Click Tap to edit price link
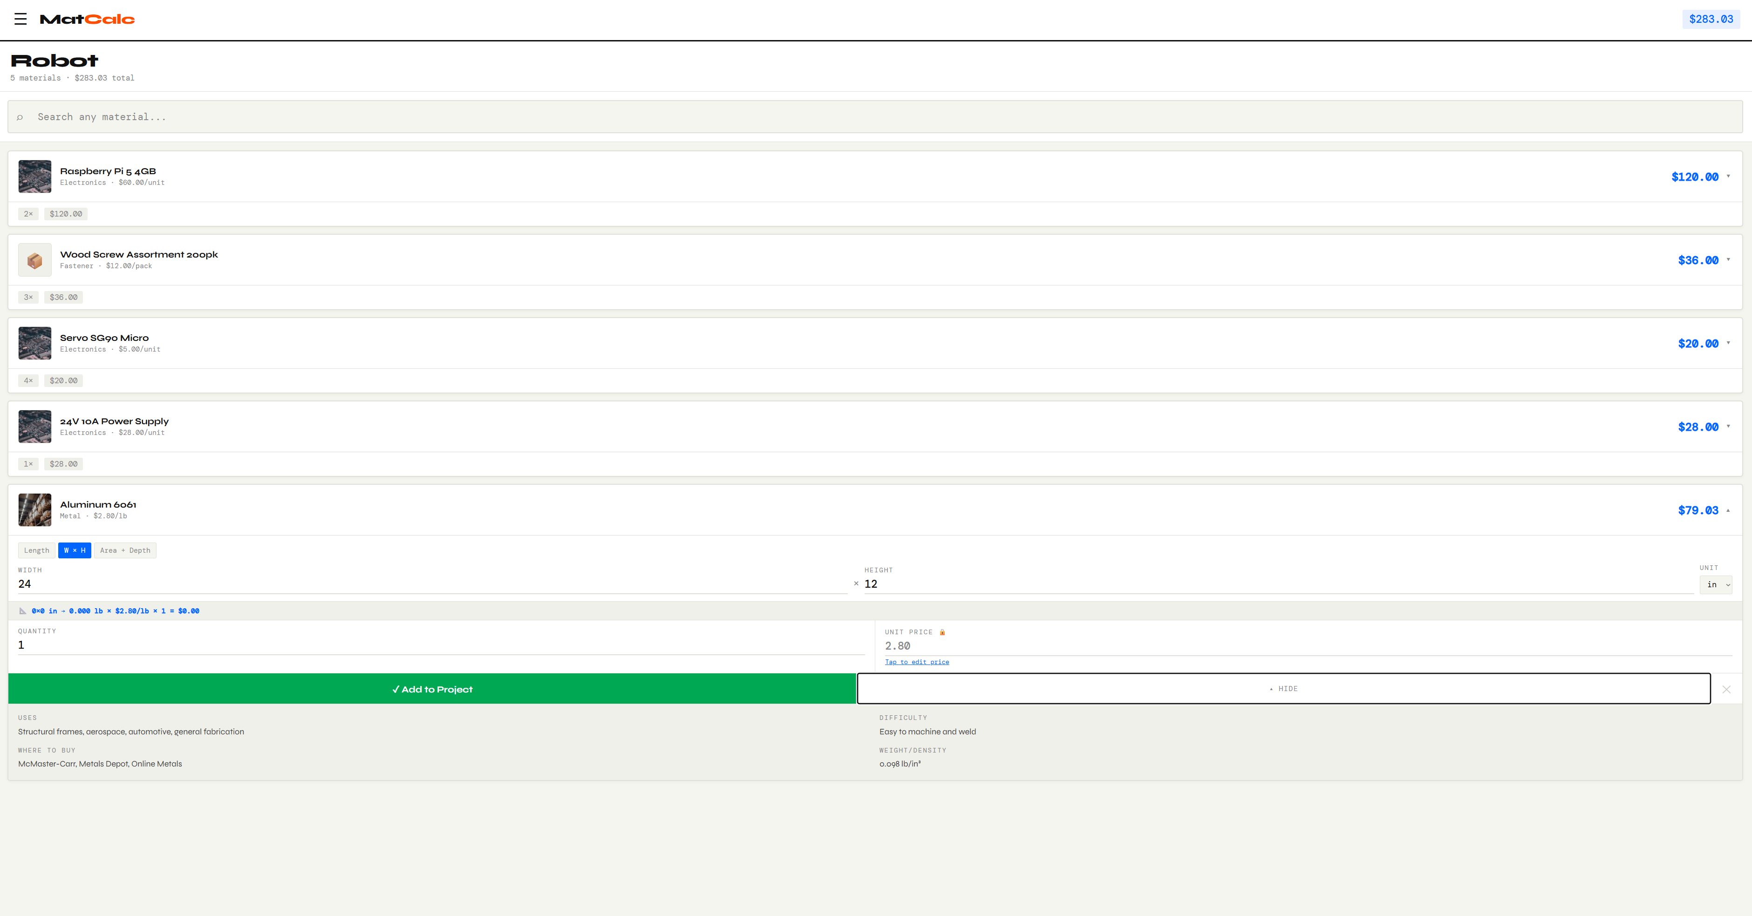Image resolution: width=1752 pixels, height=916 pixels. [x=917, y=662]
